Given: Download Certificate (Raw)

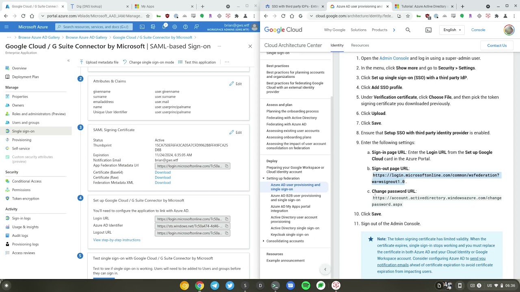Looking at the screenshot, I should [x=162, y=178].
